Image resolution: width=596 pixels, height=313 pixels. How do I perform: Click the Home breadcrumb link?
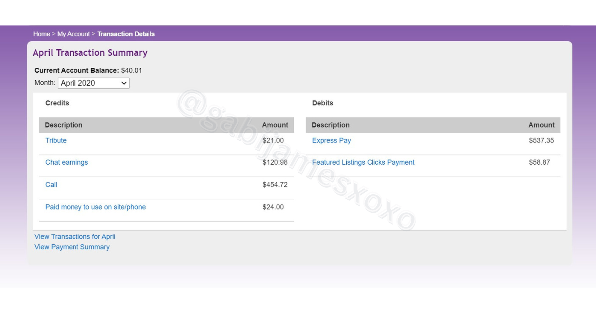point(41,34)
